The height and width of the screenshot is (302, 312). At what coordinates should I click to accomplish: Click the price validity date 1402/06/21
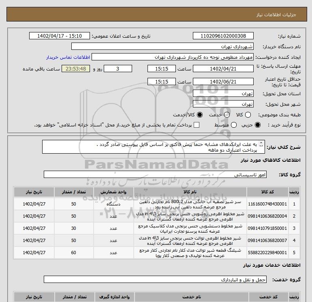pyautogui.click(x=223, y=82)
